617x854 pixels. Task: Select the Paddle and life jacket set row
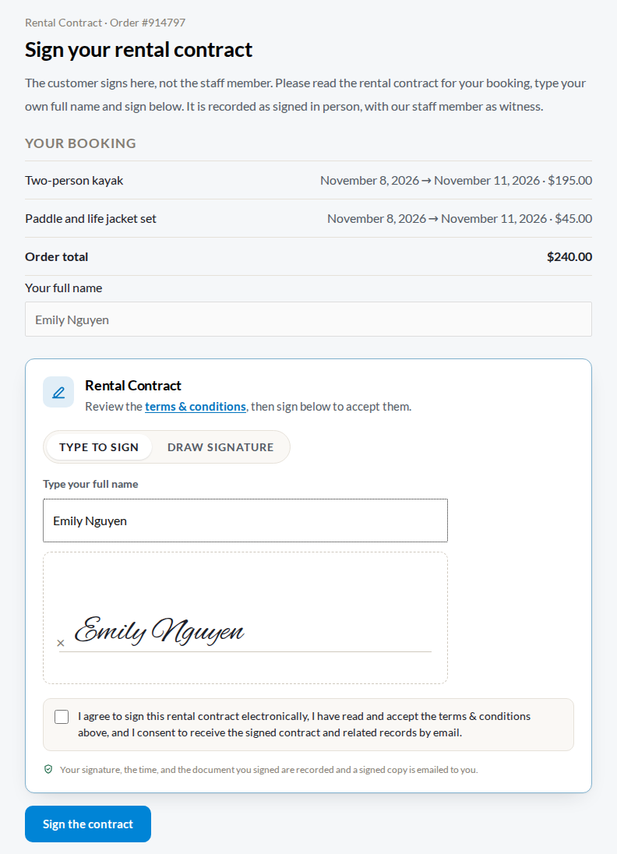pos(308,218)
